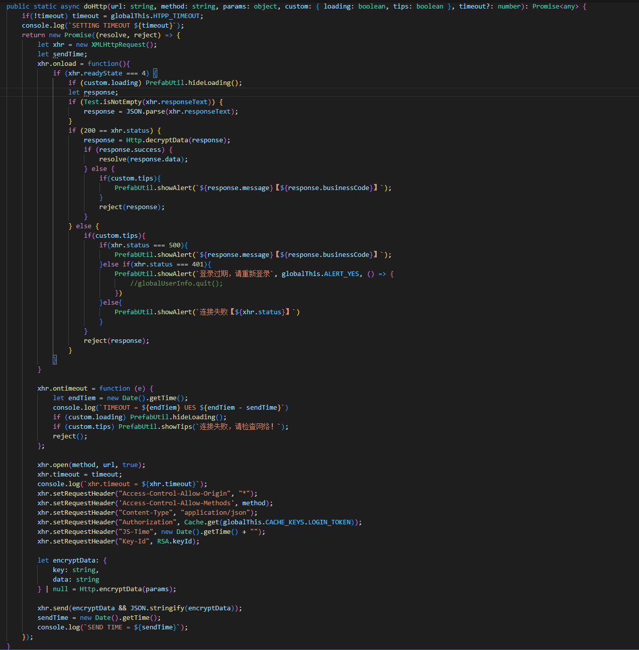Click the resolve(response.data) statement
The height and width of the screenshot is (650, 639).
pos(143,159)
